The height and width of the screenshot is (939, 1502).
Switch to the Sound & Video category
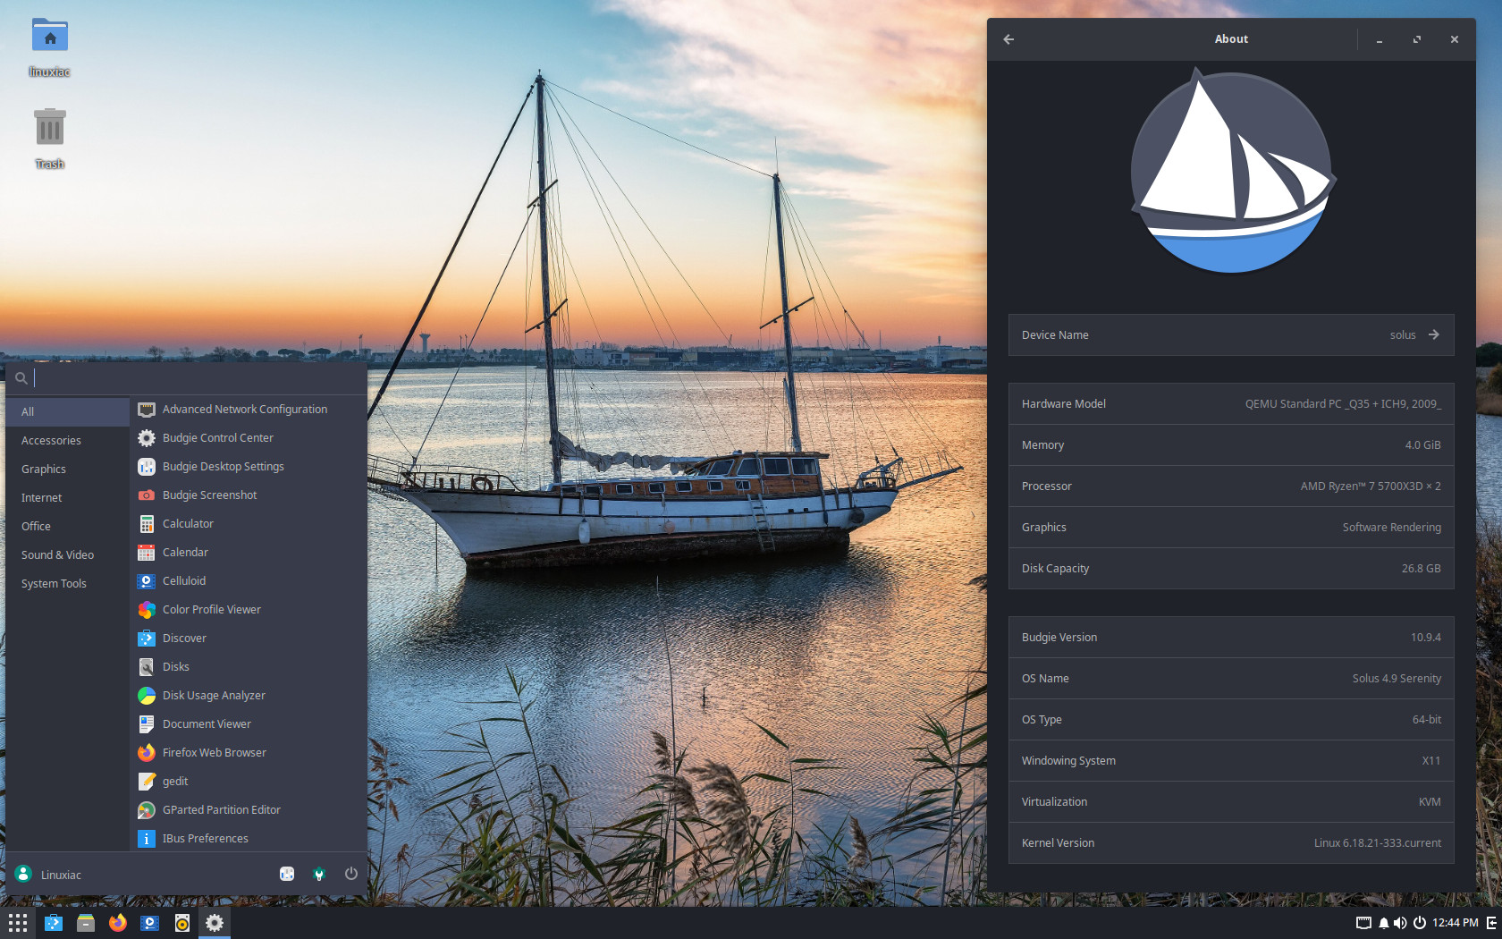point(57,554)
